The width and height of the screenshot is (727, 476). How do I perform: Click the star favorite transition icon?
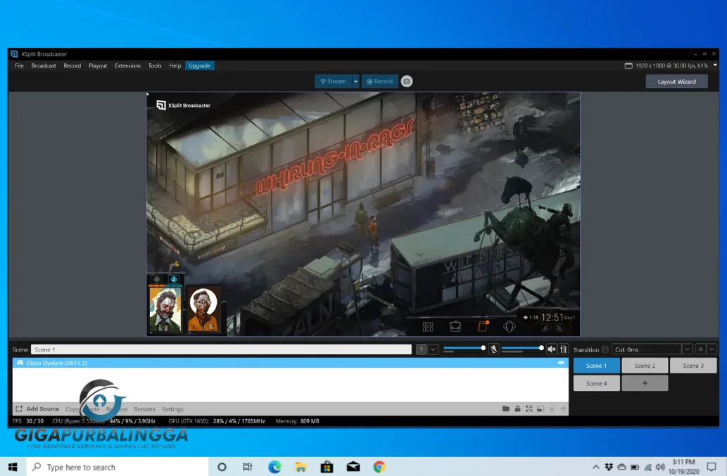[x=700, y=349]
